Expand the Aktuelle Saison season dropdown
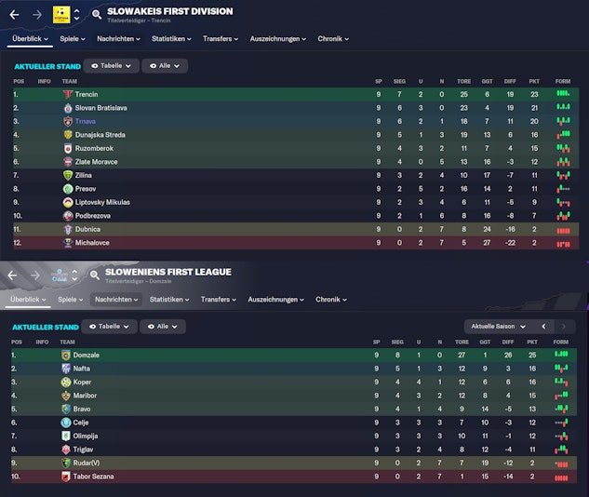The width and height of the screenshot is (589, 497). [x=498, y=327]
